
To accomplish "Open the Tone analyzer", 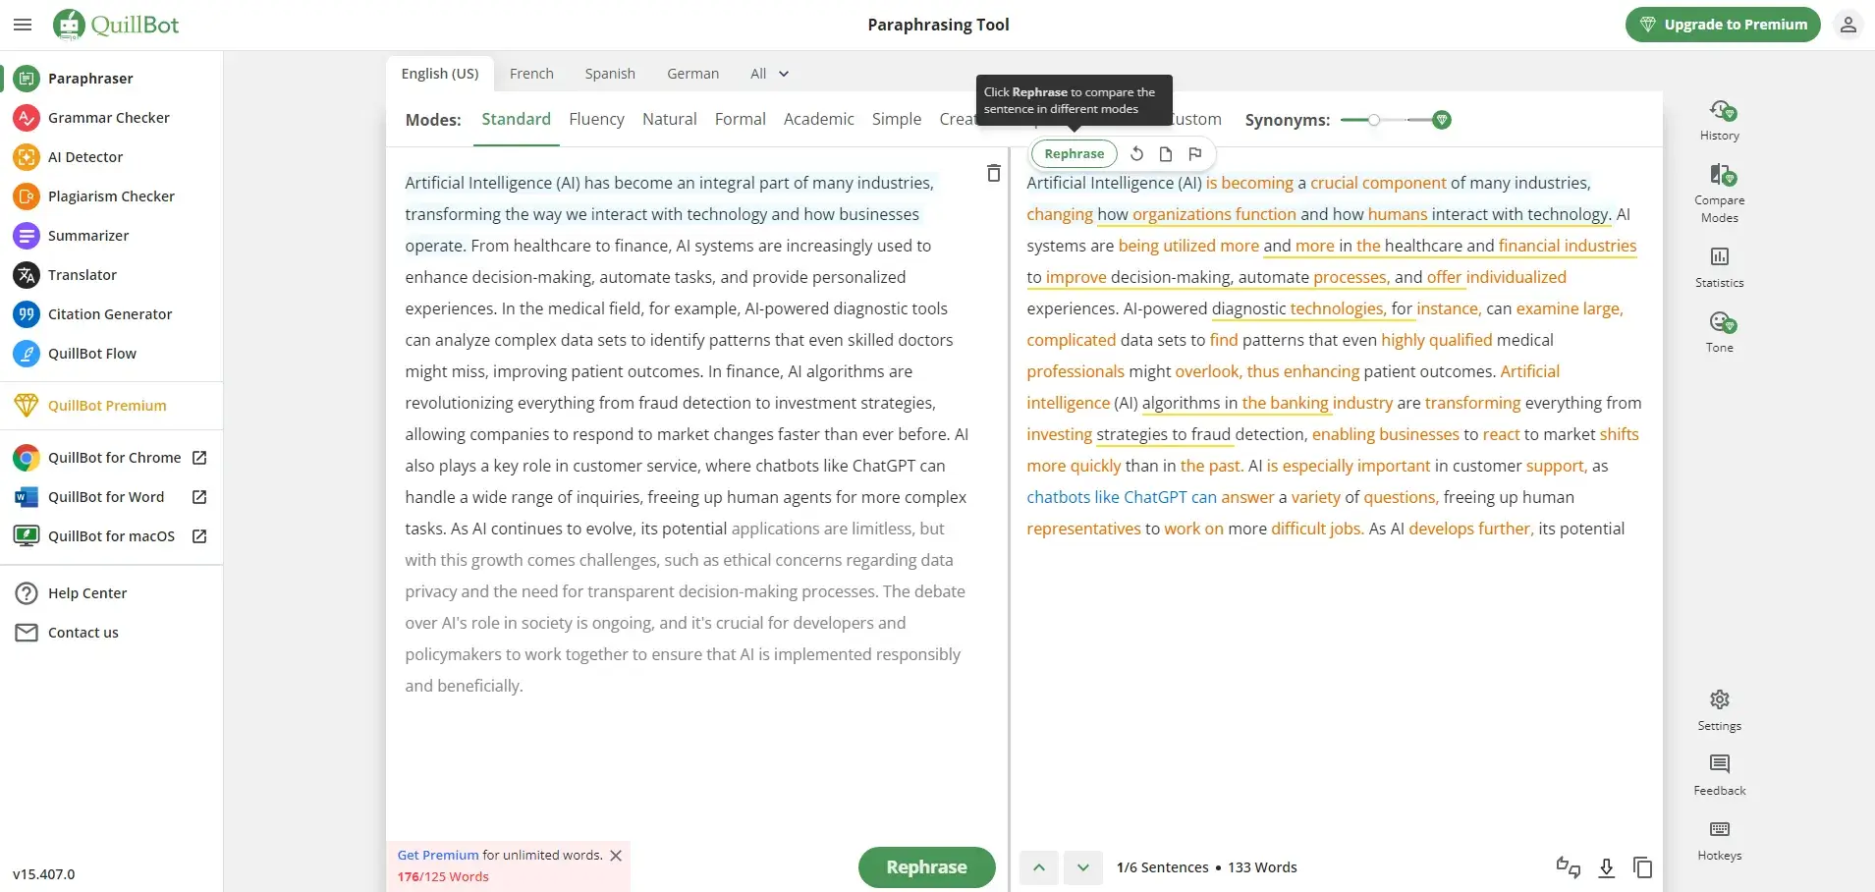I will click(1719, 332).
